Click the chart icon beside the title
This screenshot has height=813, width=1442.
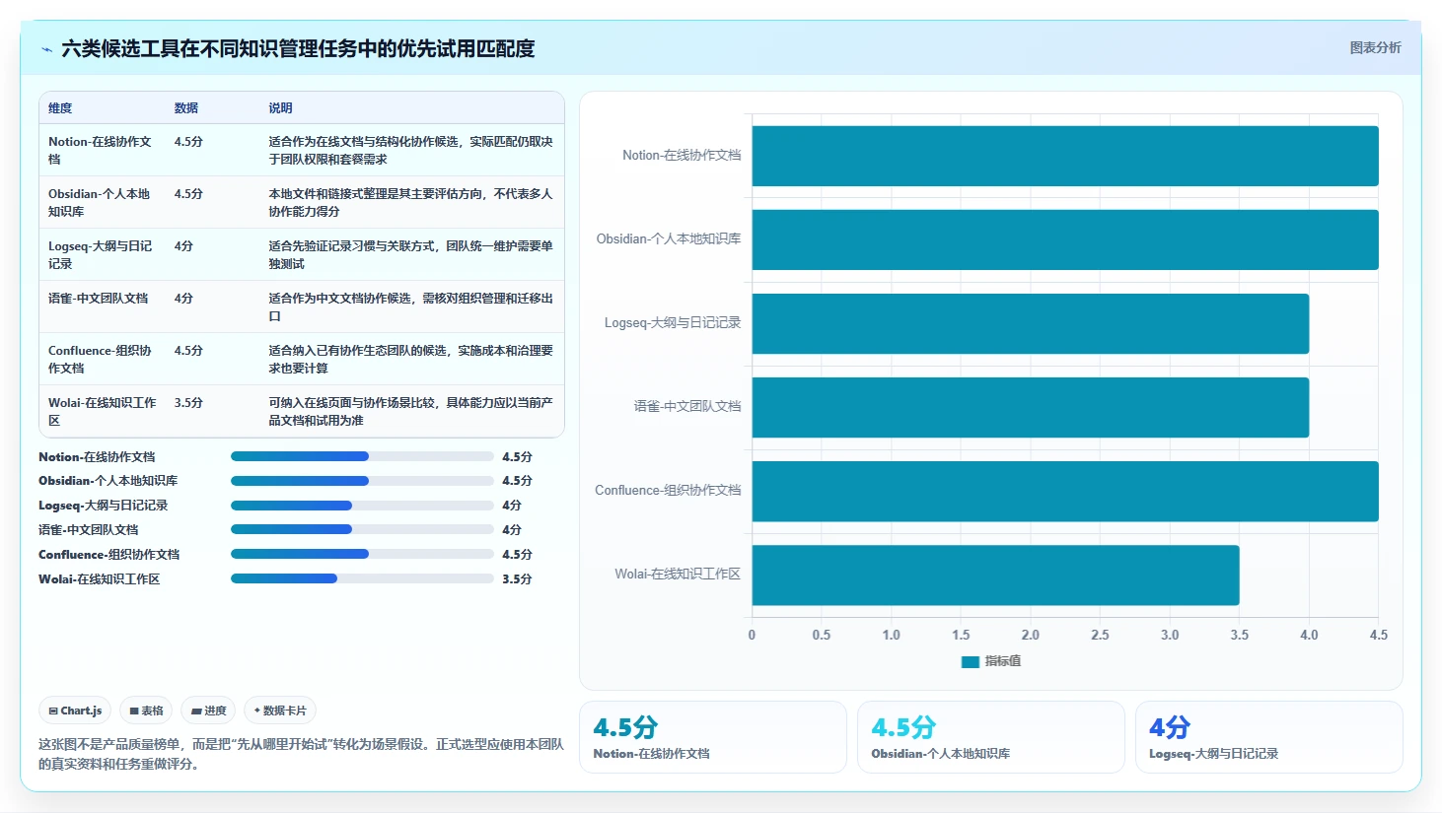click(46, 49)
